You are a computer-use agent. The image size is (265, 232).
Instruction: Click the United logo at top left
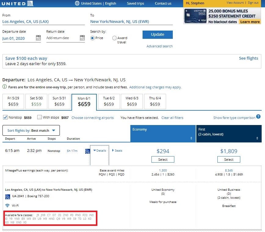click(18, 3)
